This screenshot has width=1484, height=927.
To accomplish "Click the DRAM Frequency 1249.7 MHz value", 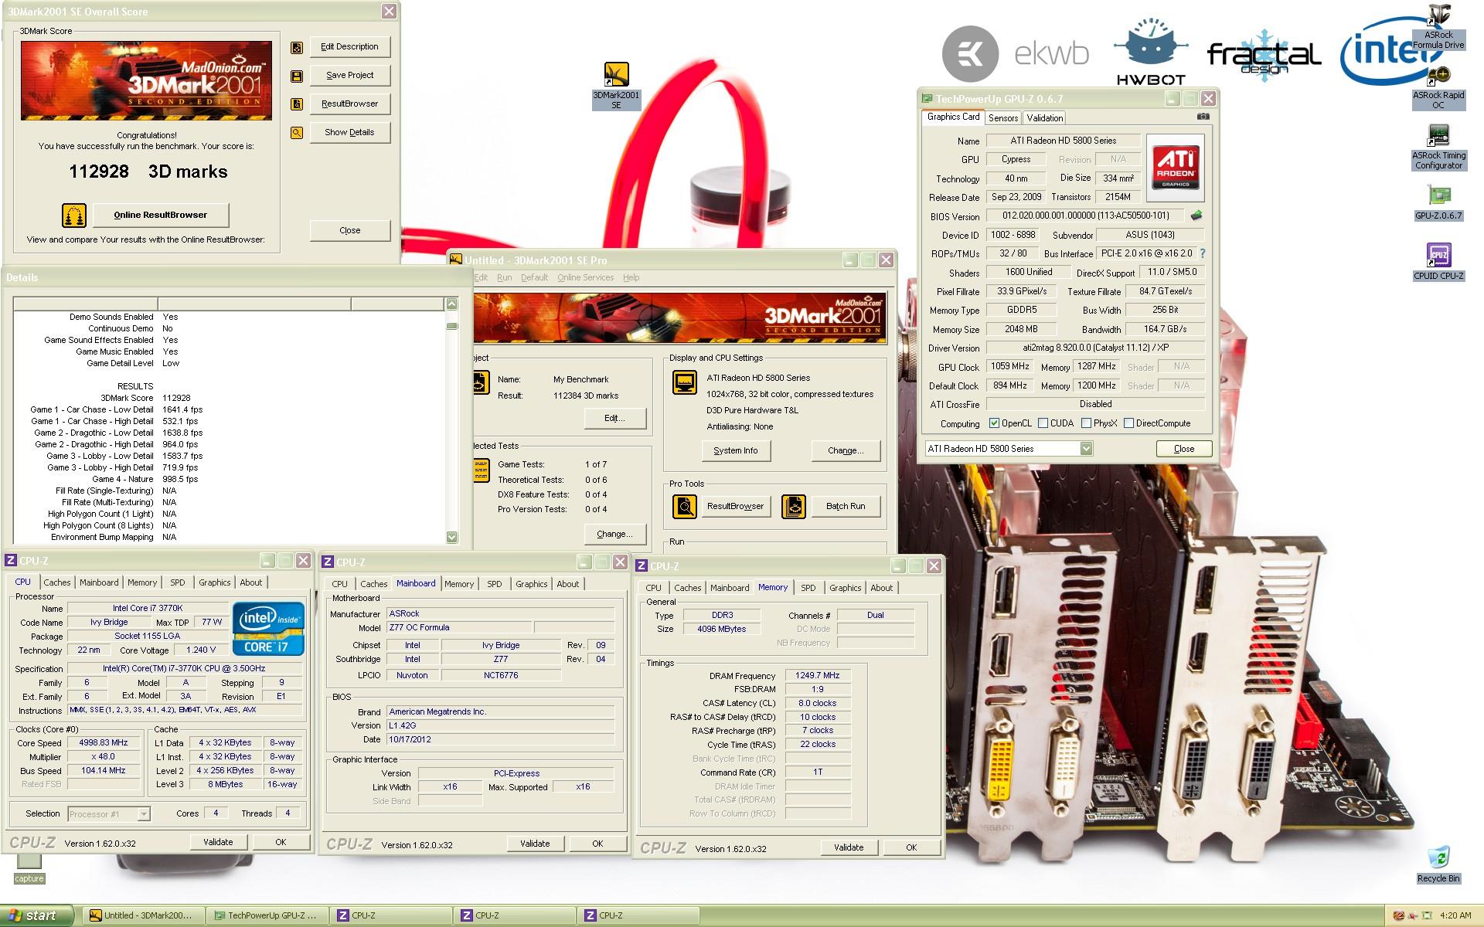I will point(818,676).
